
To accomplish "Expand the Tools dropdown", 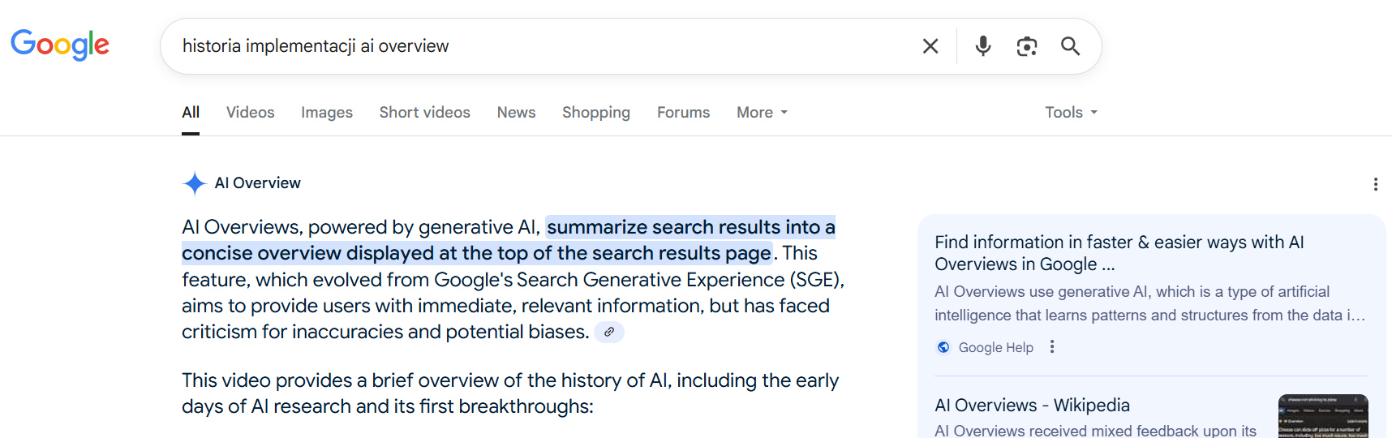I will [x=1071, y=113].
